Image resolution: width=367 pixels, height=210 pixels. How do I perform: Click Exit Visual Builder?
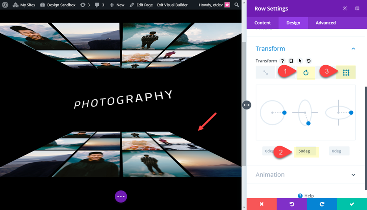click(x=172, y=5)
